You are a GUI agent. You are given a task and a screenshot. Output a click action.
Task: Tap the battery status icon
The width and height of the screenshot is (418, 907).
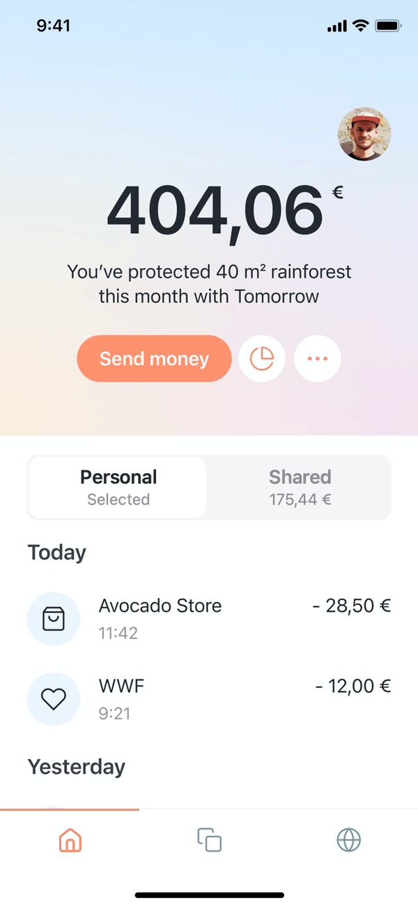(388, 26)
